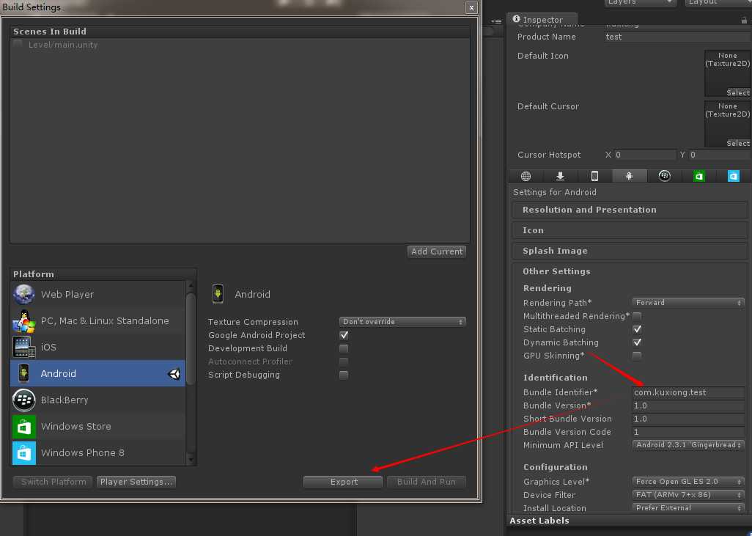752x536 pixels.
Task: Click the Product Name field
Action: coord(677,37)
